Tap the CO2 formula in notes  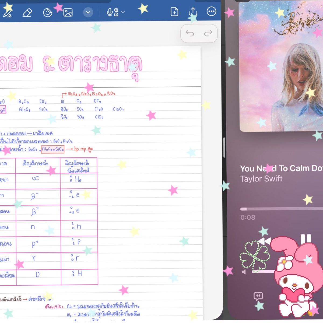tap(43, 102)
